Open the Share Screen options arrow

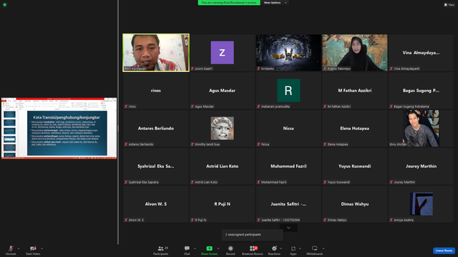(218, 248)
